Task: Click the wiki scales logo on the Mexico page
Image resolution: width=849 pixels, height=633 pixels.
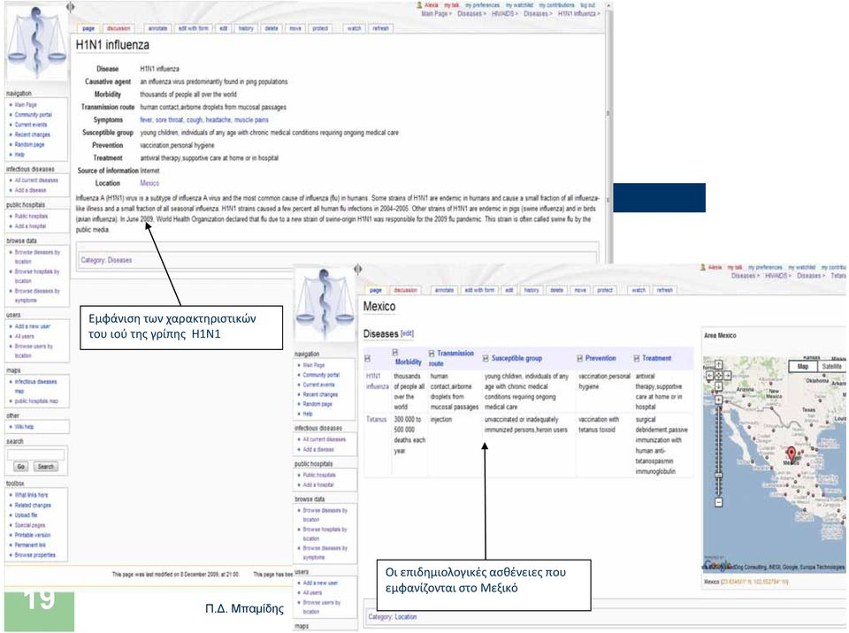Action: tap(325, 304)
